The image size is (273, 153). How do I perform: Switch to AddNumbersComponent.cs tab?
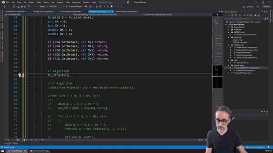click(x=16, y=11)
